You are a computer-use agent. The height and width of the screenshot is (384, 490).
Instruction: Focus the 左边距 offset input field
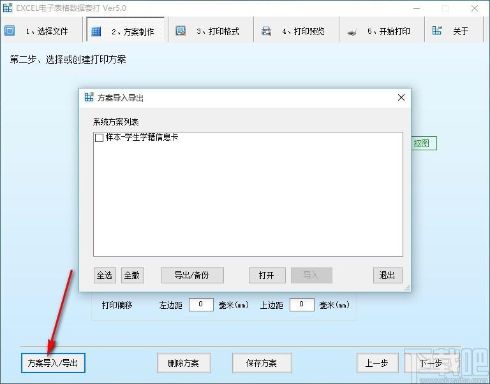[x=201, y=305]
